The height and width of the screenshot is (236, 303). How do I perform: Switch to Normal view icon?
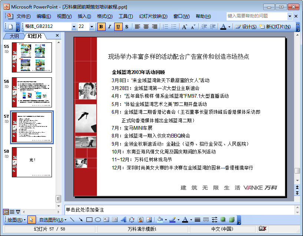(6, 212)
